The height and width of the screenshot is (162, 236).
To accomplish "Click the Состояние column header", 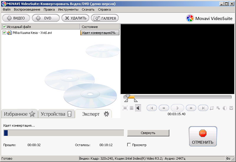I will click(100, 27).
